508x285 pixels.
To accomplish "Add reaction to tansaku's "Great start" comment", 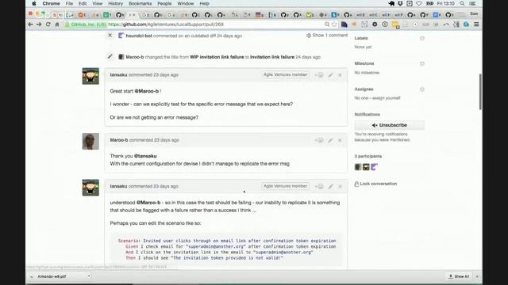I will click(319, 75).
